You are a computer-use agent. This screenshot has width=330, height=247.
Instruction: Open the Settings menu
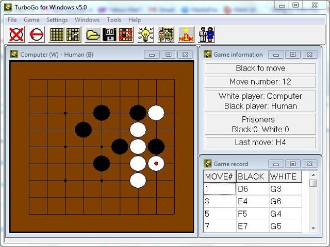coord(57,20)
